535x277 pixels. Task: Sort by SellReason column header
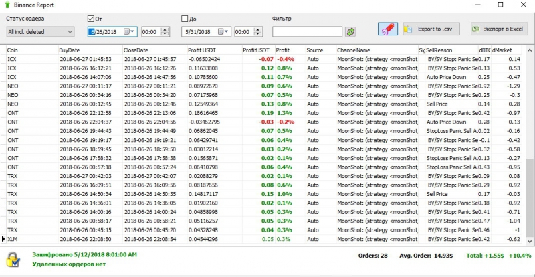(x=451, y=50)
